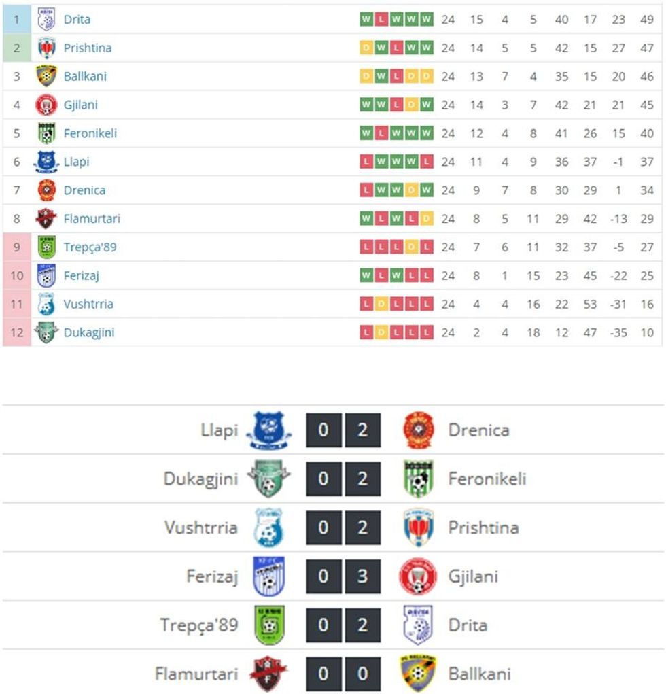
Task: Open the Vushtrria team link in the standings
Action: (88, 304)
